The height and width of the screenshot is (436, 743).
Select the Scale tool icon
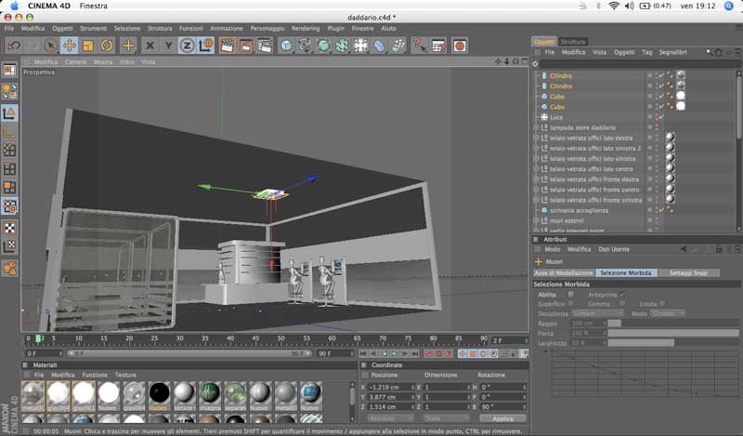pyautogui.click(x=88, y=46)
